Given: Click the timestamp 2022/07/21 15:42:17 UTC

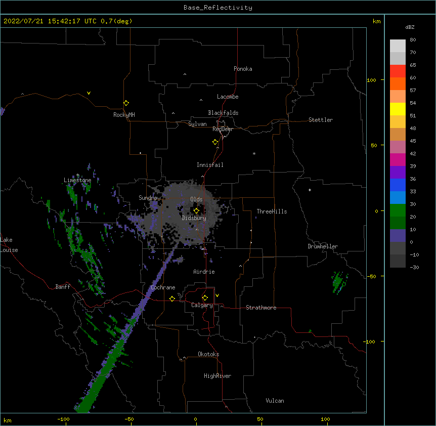Looking at the screenshot, I should coord(50,21).
